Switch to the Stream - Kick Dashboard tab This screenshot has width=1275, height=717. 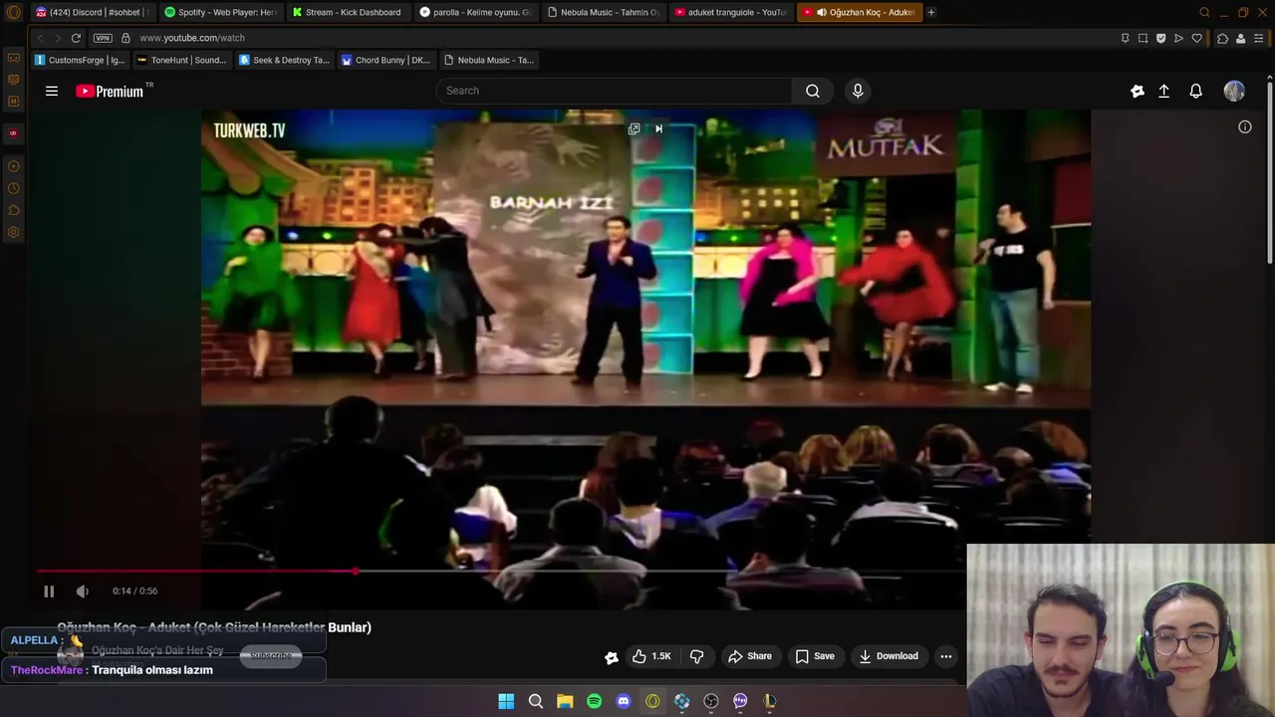(347, 12)
